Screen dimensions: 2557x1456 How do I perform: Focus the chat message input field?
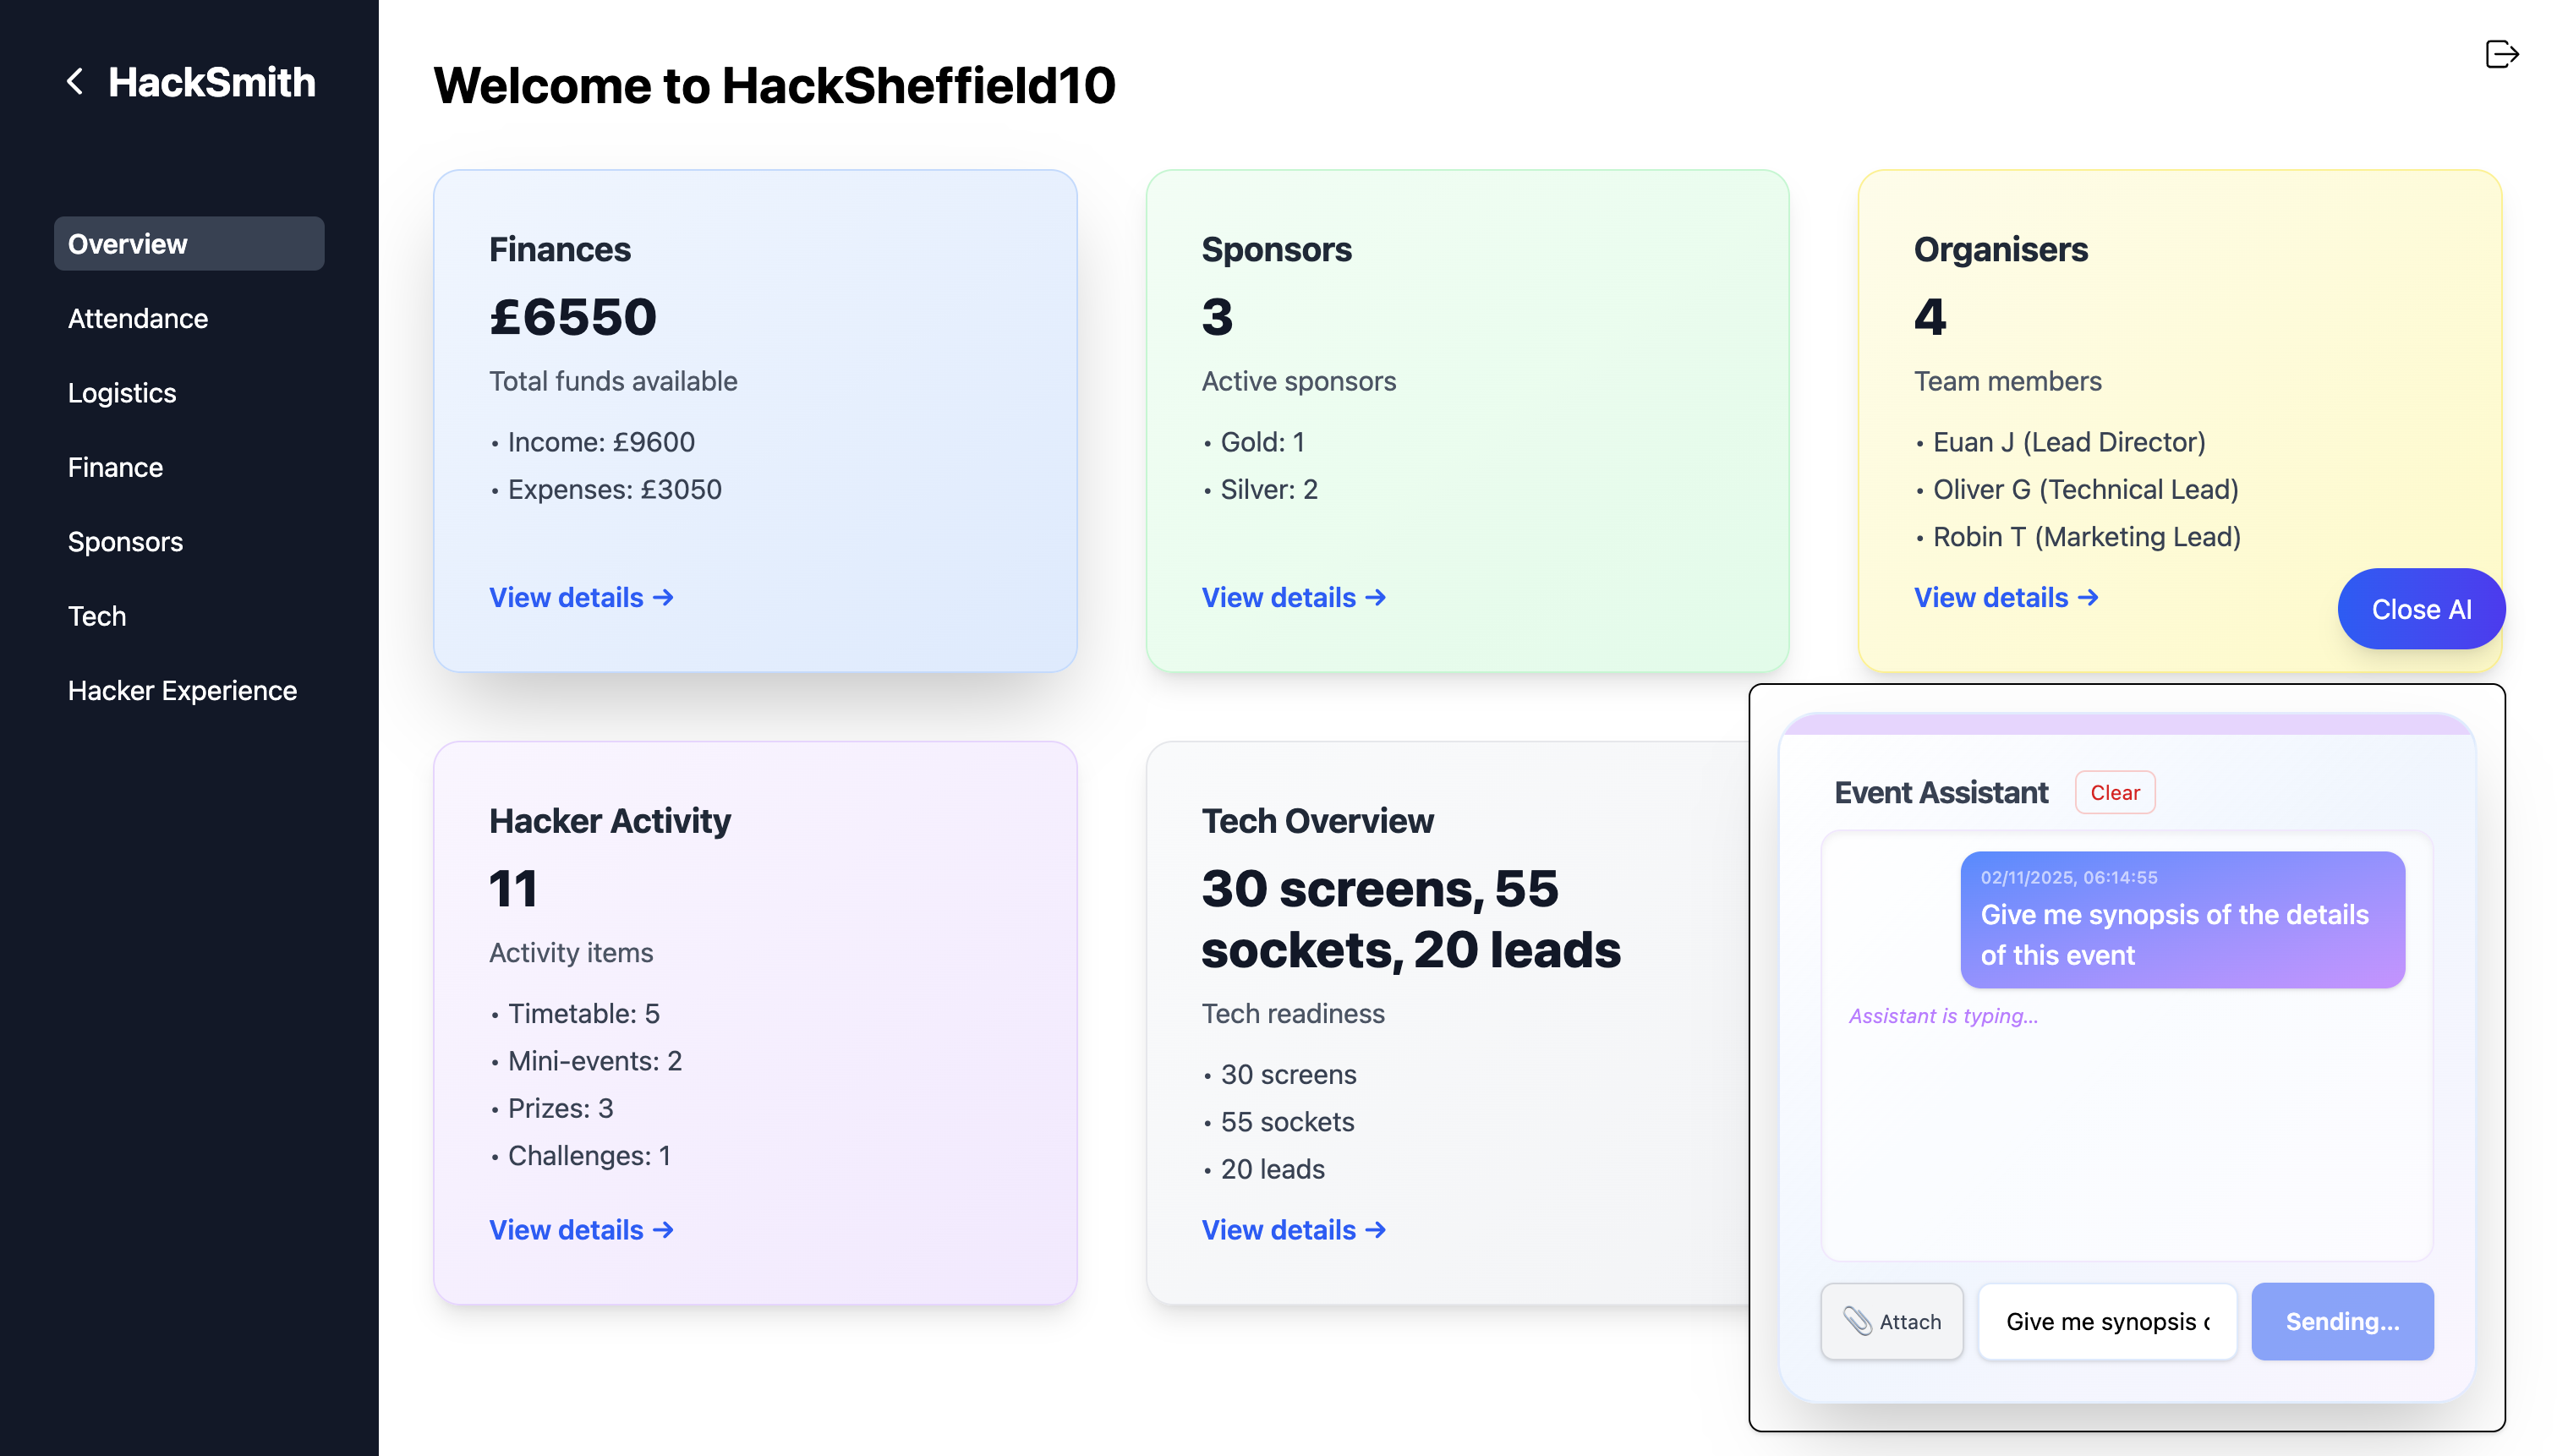[2106, 1321]
